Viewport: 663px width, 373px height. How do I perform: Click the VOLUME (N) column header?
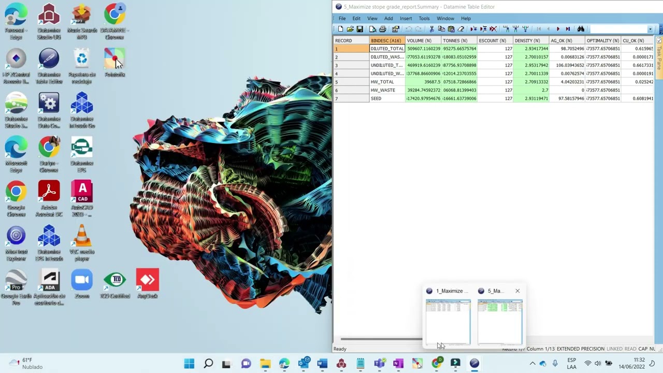click(x=423, y=40)
